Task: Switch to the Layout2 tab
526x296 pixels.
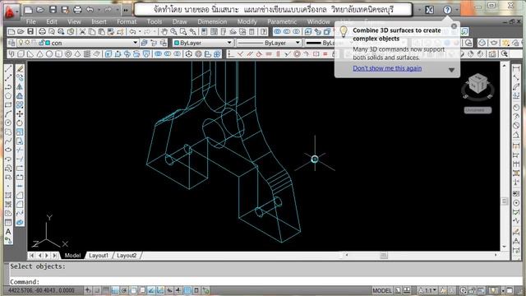Action: tap(127, 256)
